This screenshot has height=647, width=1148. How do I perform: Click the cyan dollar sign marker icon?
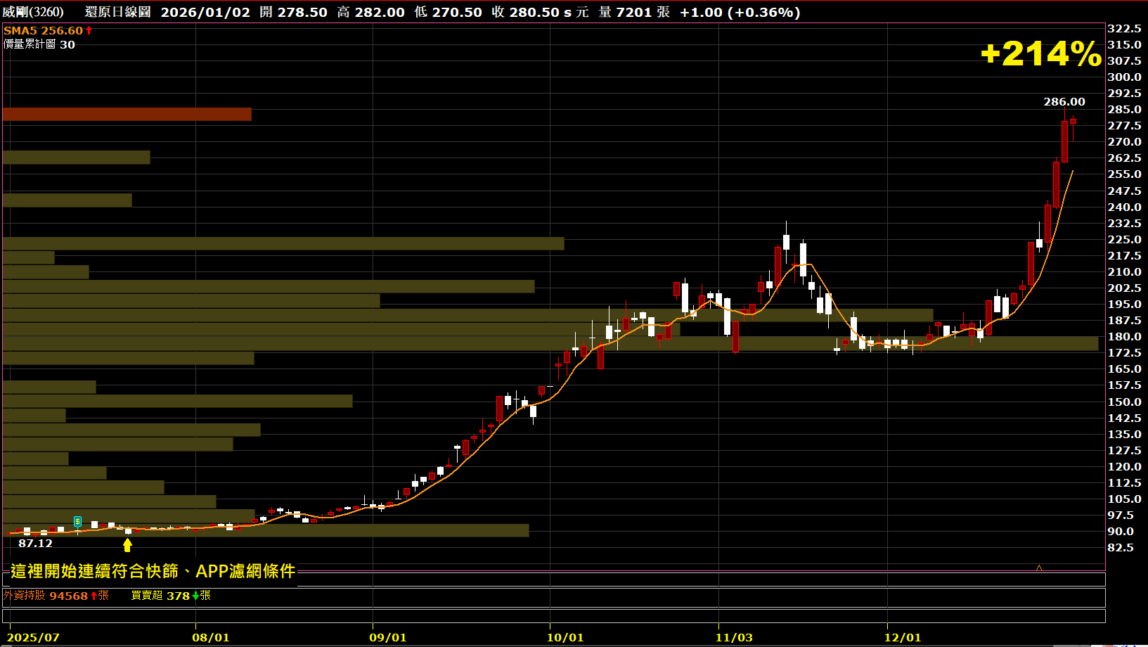[77, 521]
